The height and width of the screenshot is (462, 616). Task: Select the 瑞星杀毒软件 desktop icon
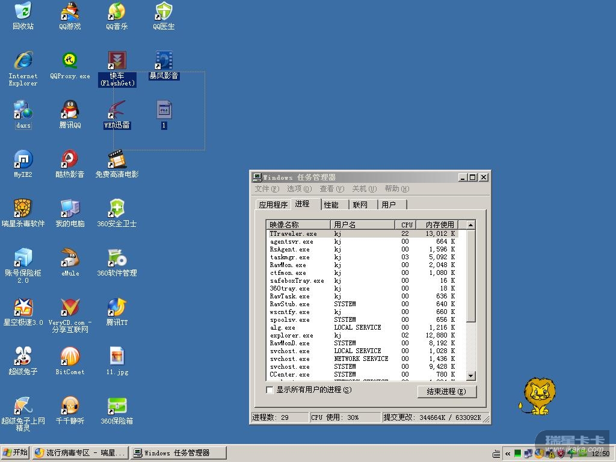click(23, 209)
